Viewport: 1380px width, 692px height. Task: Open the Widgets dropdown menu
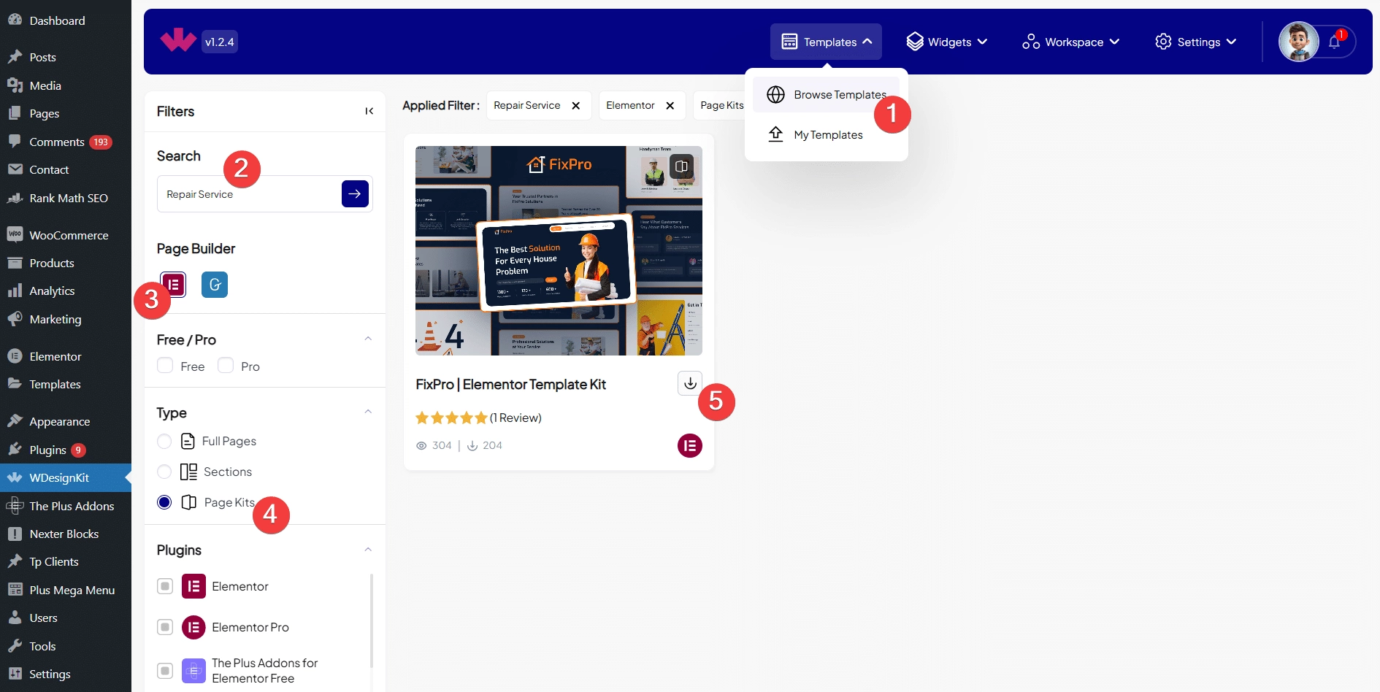click(946, 42)
